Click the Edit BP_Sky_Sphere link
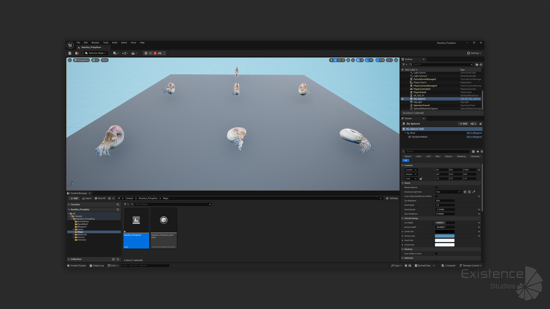The height and width of the screenshot is (309, 550). click(x=470, y=99)
